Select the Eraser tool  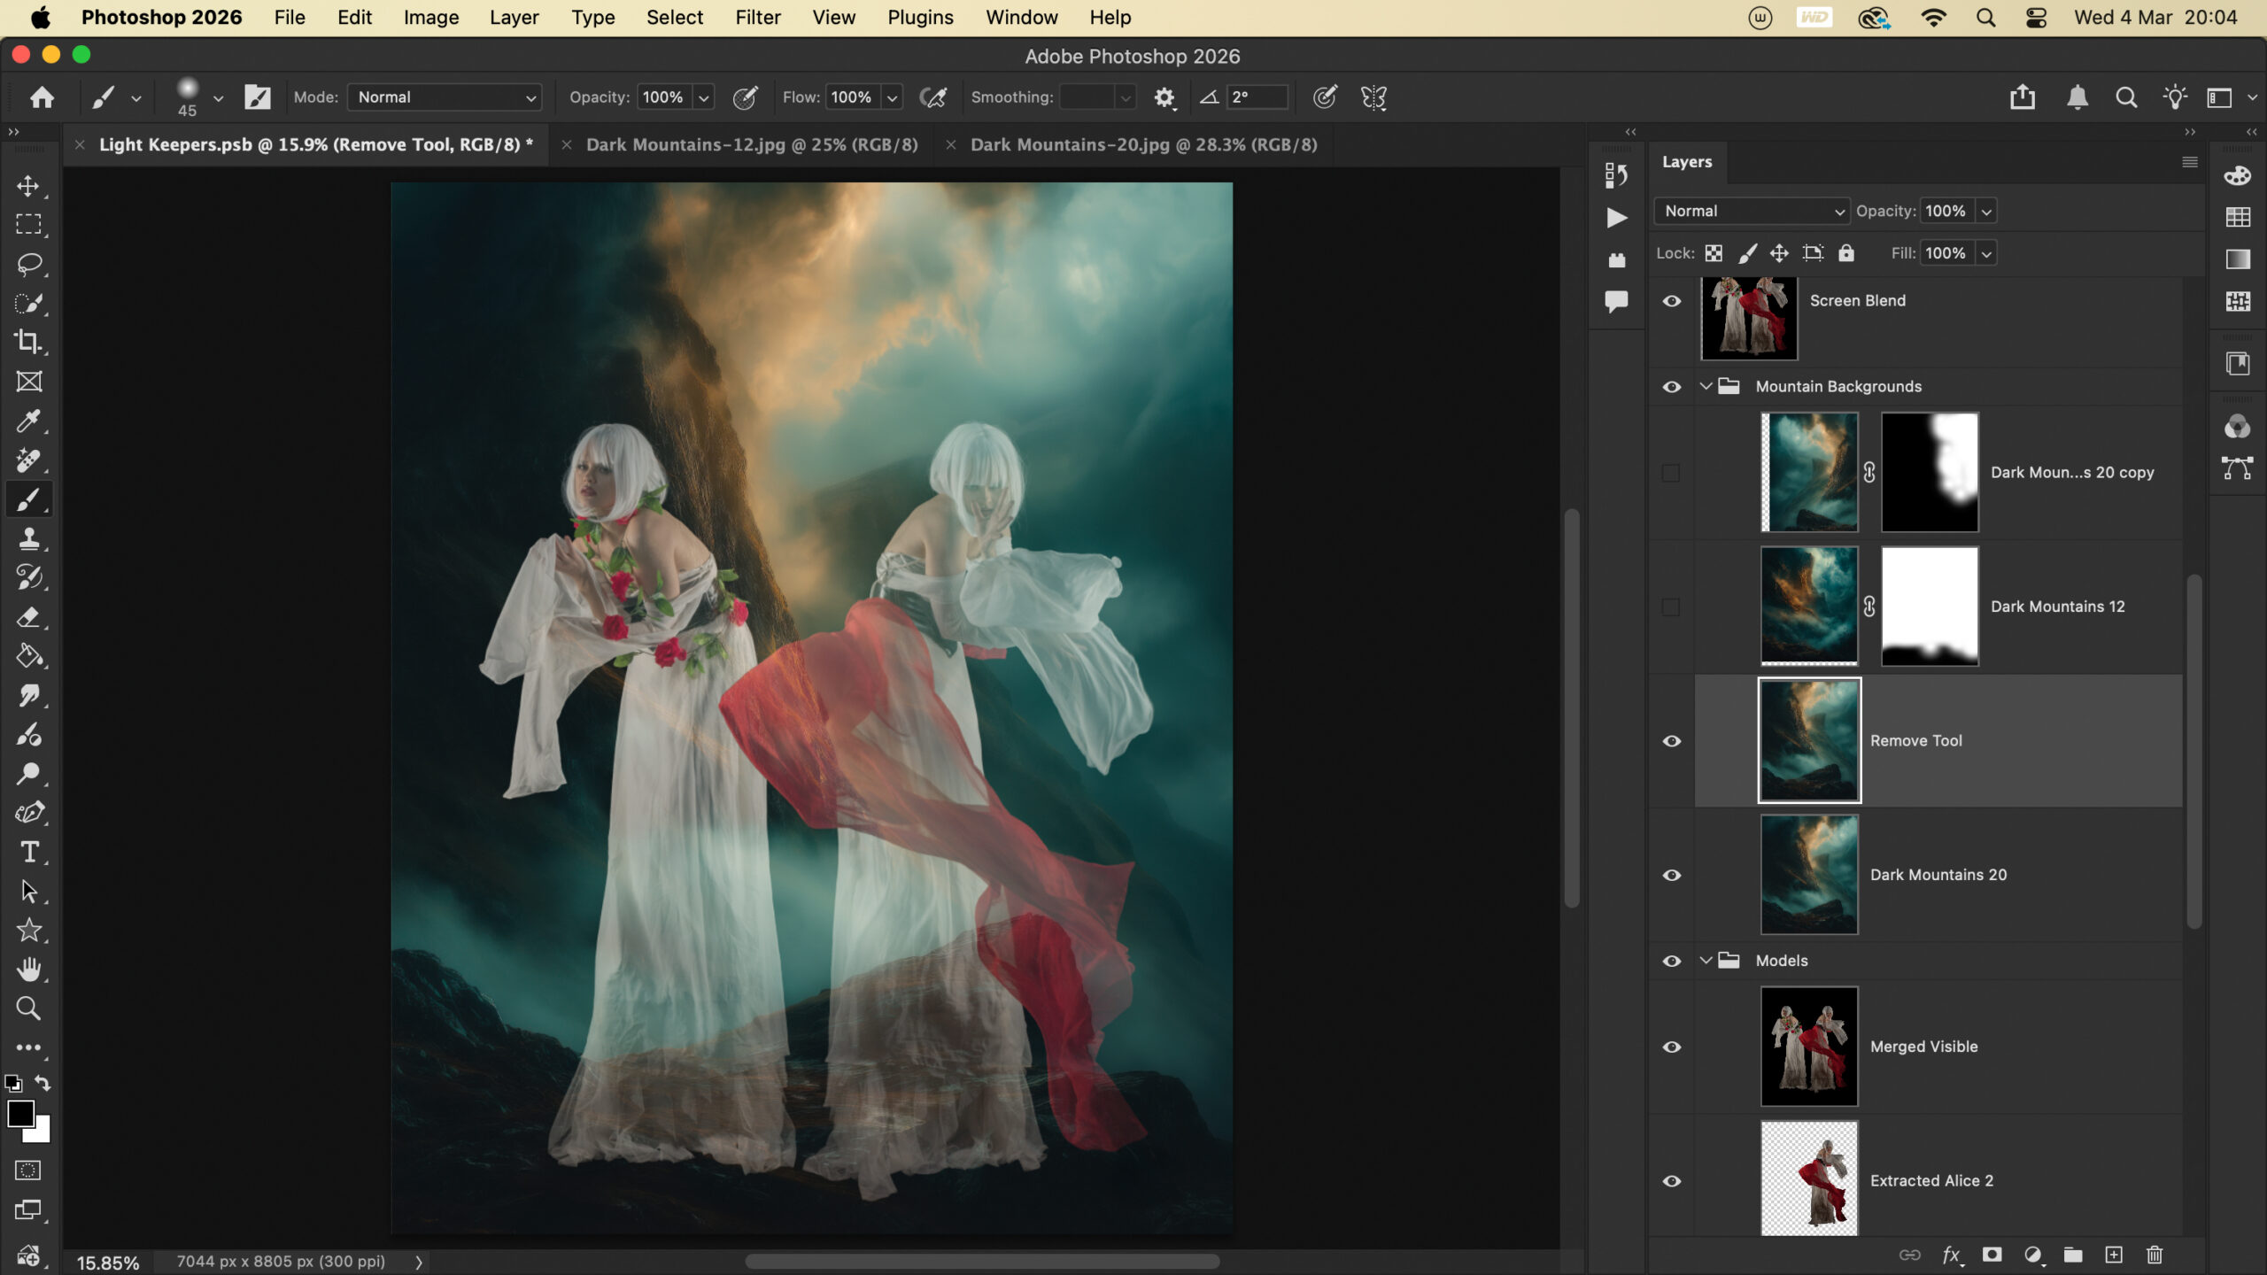(x=28, y=617)
